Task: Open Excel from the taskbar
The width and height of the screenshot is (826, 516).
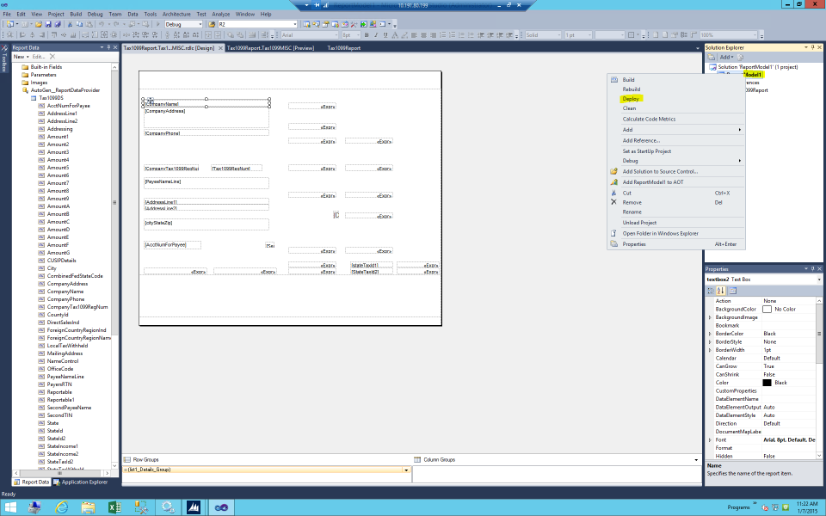Action: 114,507
